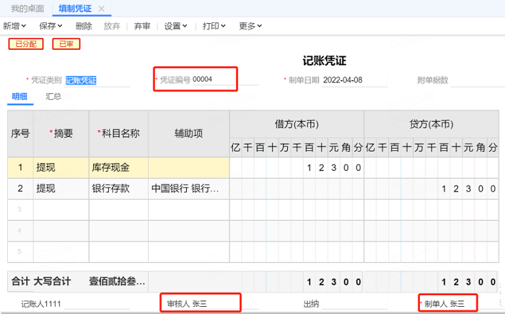Viewport: 505px width, 314px height.
Task: Select the 凭证类别 field
Action: tap(97, 80)
